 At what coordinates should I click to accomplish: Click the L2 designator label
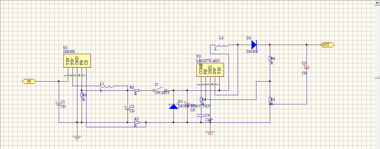(221, 38)
